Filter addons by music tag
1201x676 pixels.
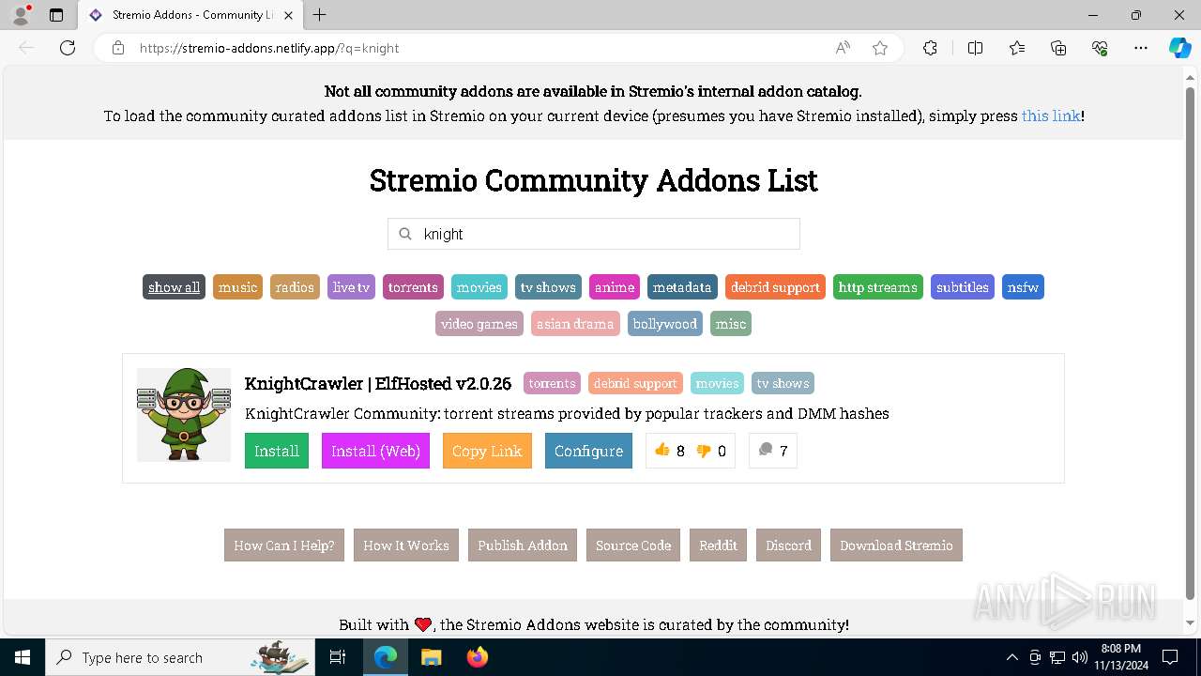(x=237, y=287)
